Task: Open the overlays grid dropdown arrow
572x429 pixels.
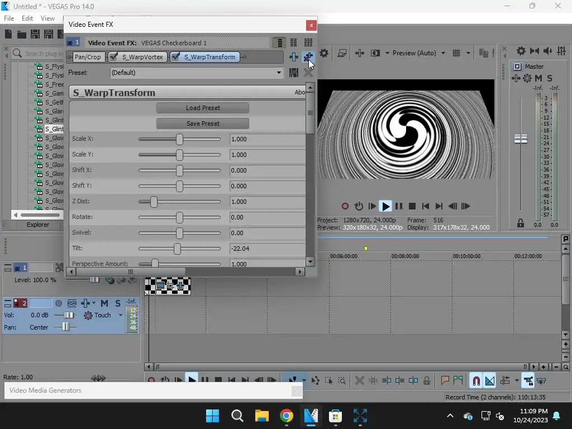Action: (x=469, y=53)
